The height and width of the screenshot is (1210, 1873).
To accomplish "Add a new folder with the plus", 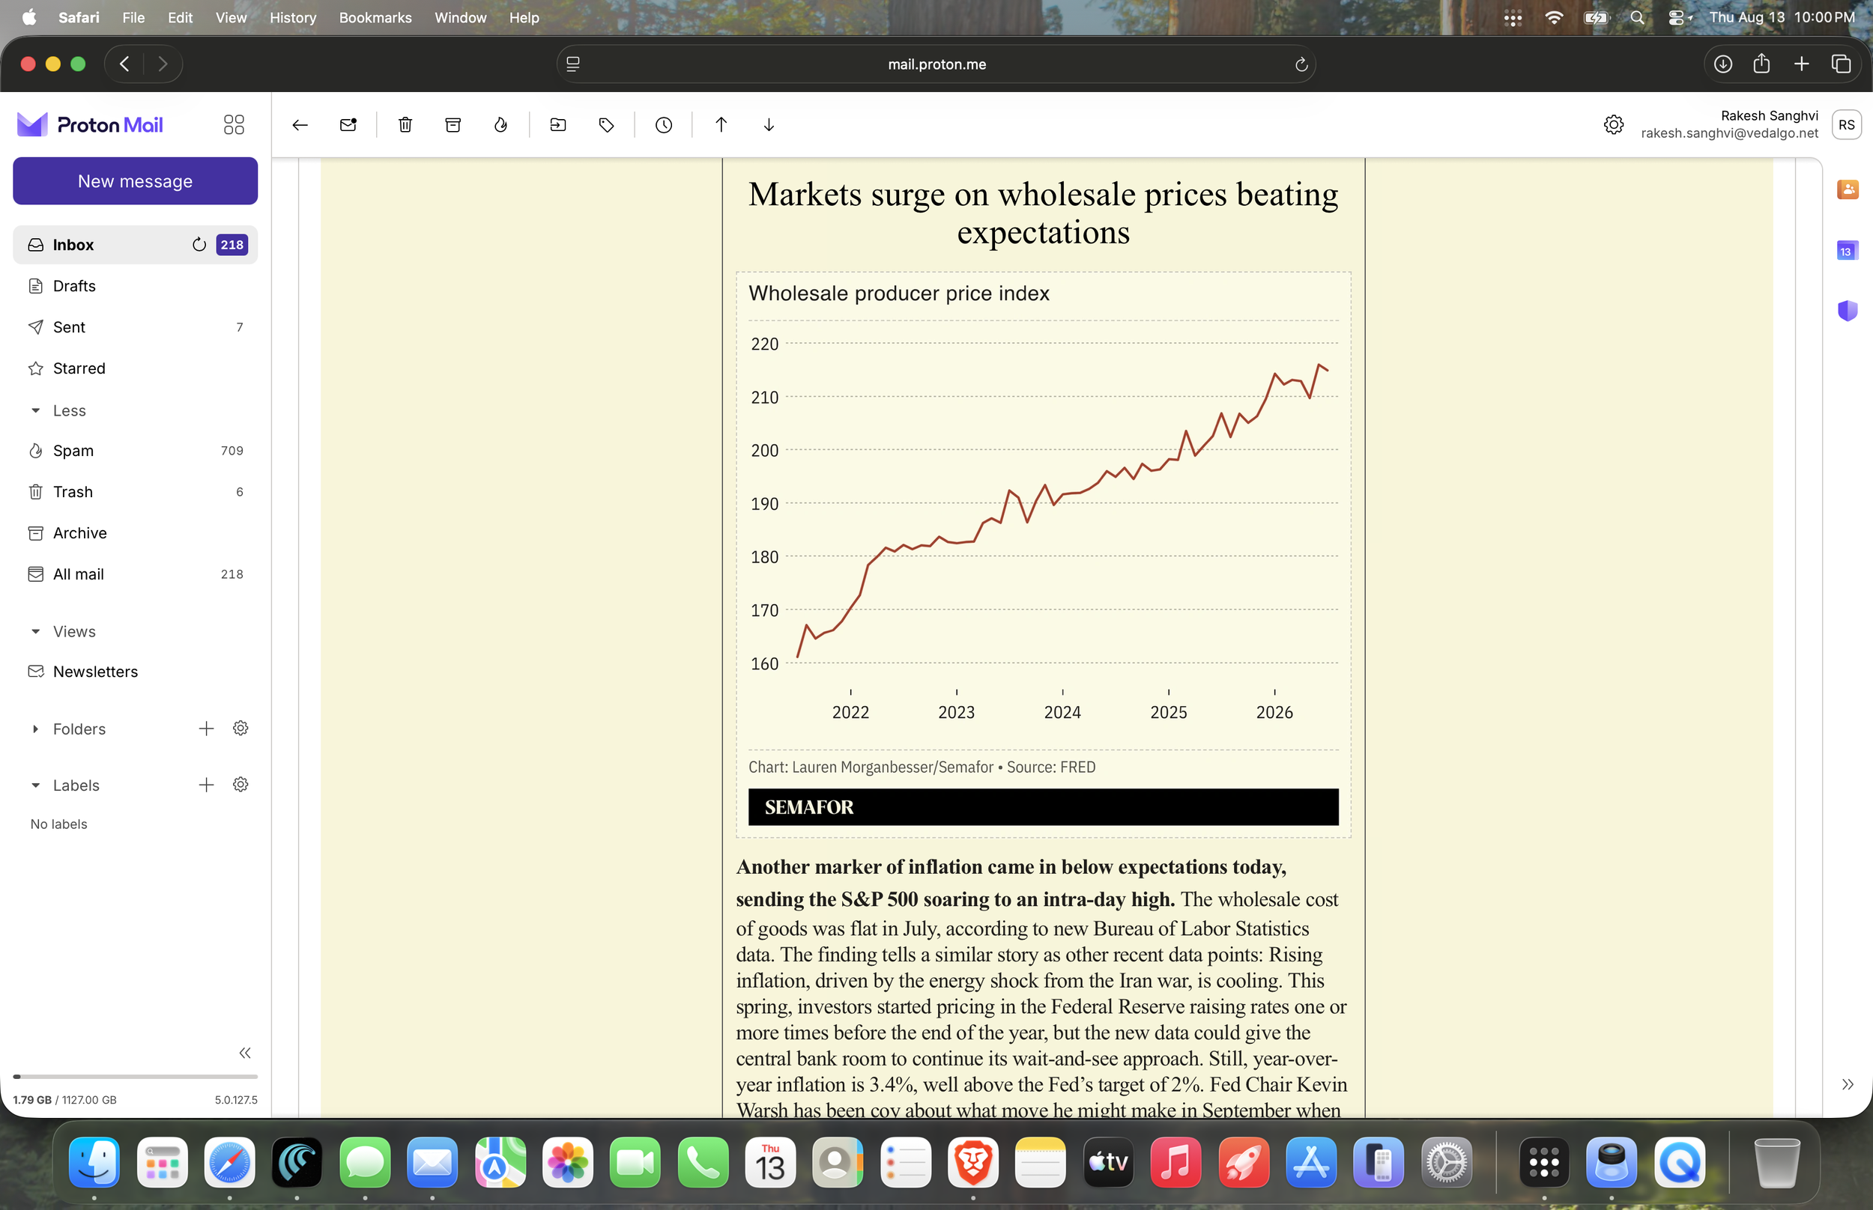I will [x=206, y=729].
